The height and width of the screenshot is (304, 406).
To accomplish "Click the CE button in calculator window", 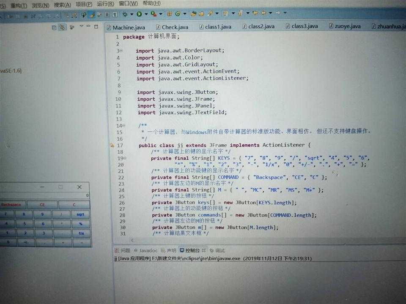I will pos(42,204).
